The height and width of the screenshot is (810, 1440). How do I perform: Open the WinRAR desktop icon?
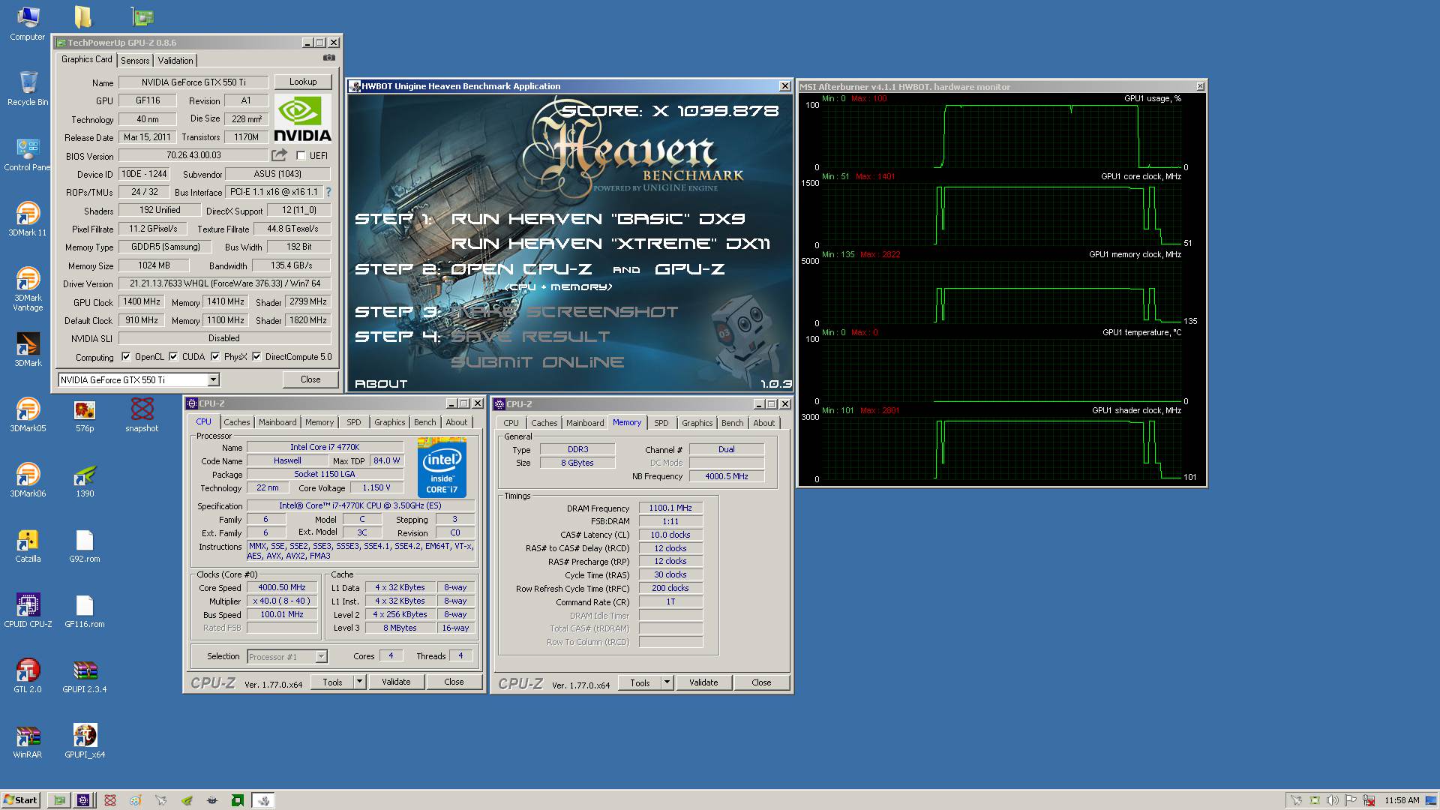[28, 741]
